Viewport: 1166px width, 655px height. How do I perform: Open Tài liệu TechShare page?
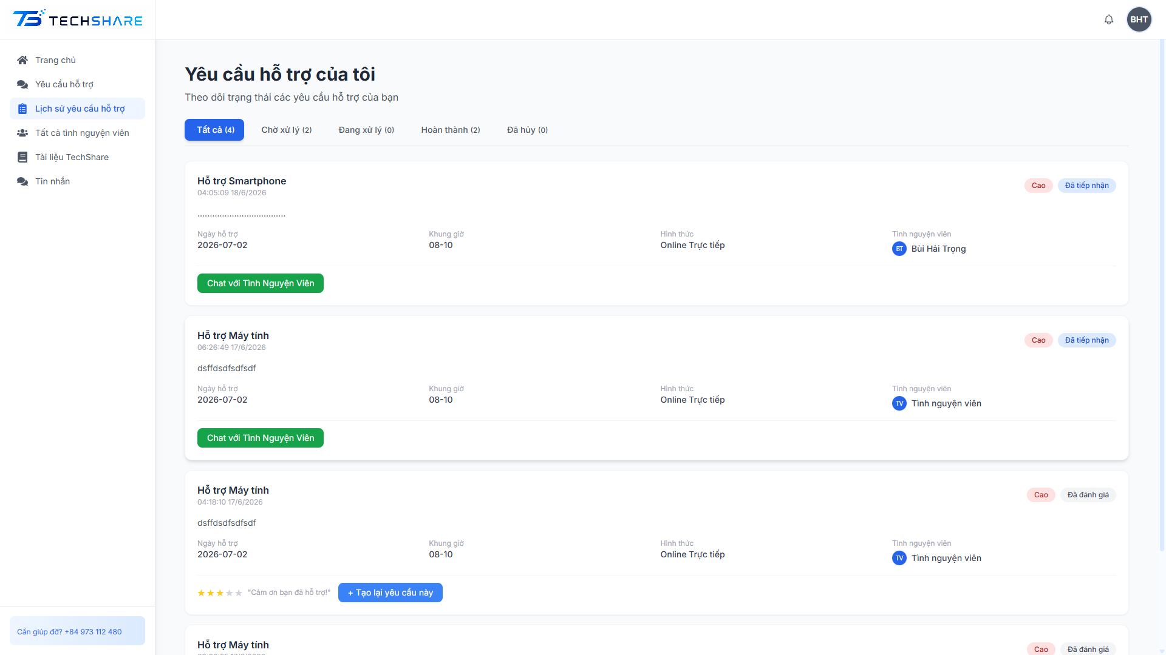[77, 157]
